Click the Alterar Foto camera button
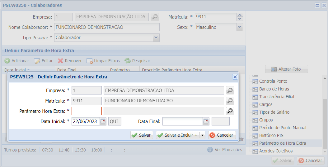328x167 pixels. tap(286, 69)
